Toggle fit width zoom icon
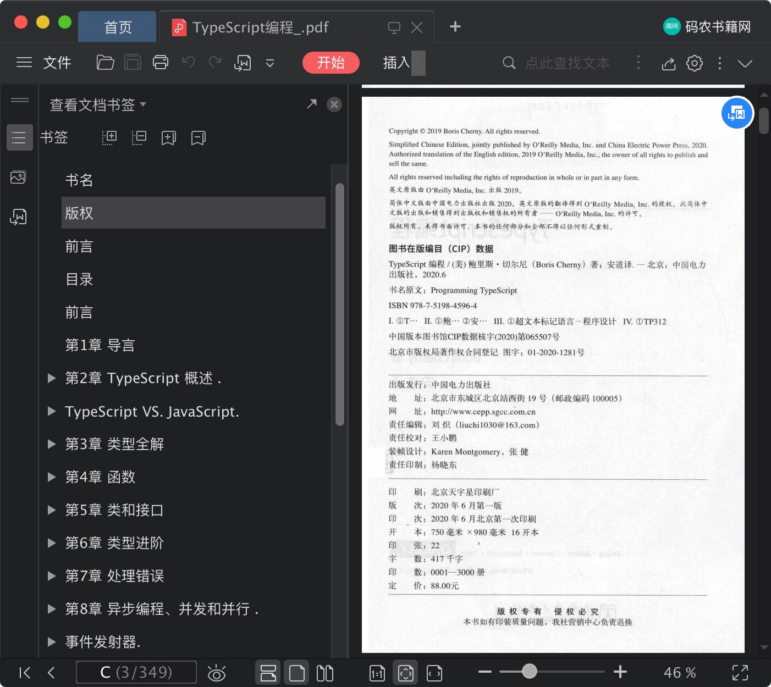The width and height of the screenshot is (771, 687). pyautogui.click(x=434, y=673)
